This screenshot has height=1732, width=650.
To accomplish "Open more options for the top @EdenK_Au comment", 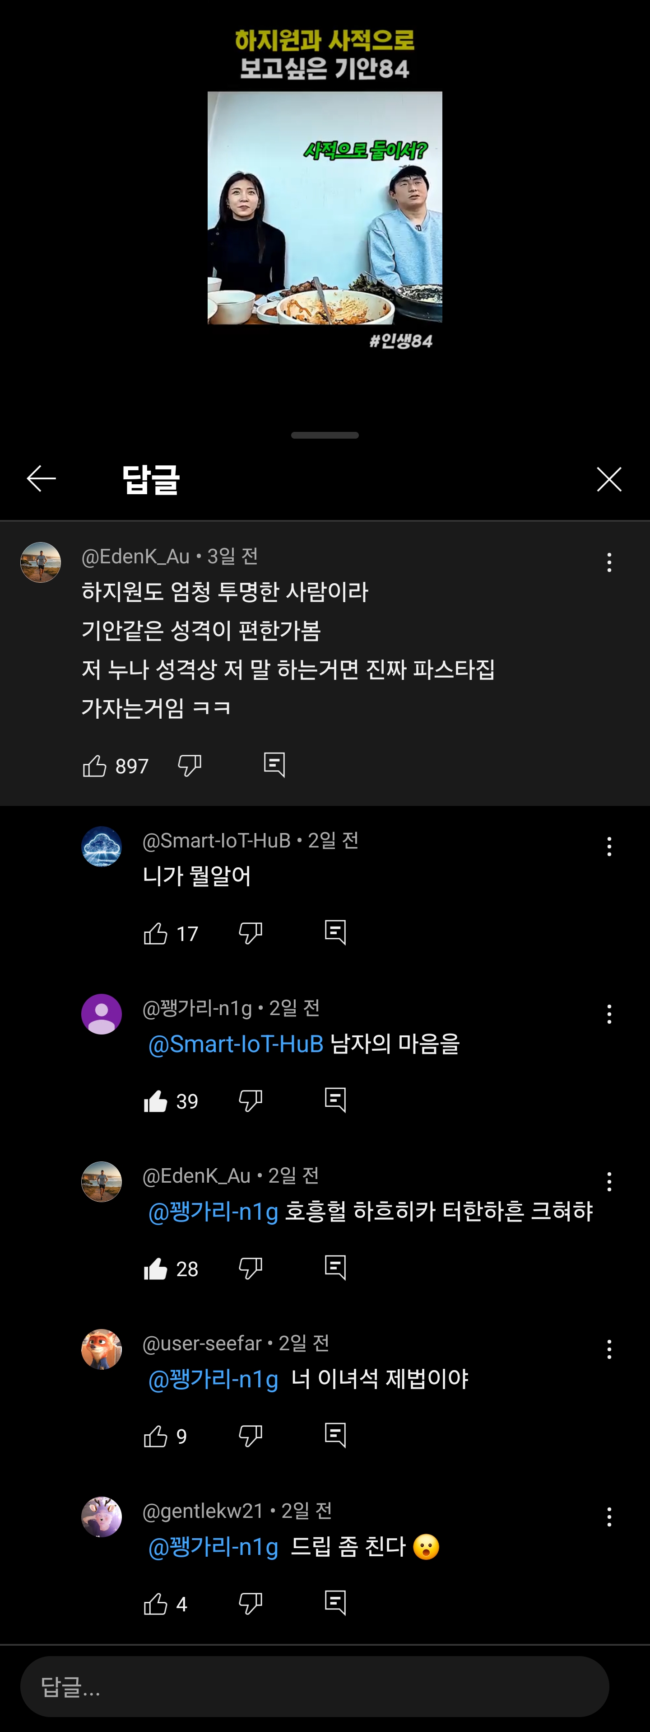I will coord(608,563).
